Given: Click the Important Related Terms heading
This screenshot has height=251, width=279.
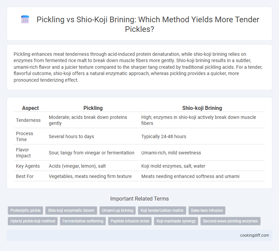Looking at the screenshot, I should (x=139, y=199).
